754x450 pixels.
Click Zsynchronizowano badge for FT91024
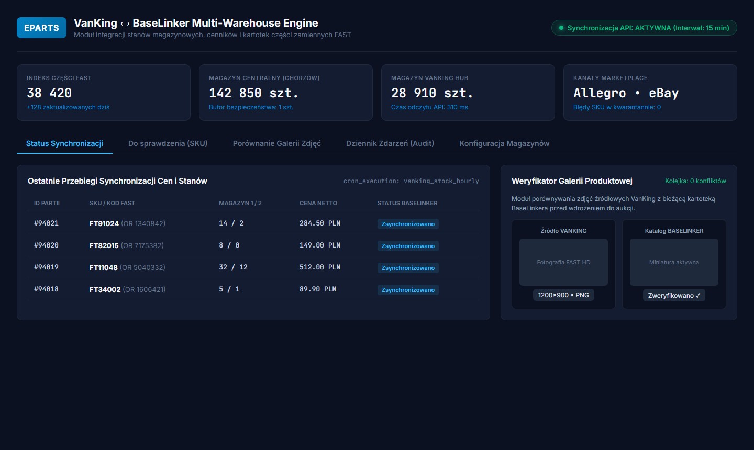(x=408, y=224)
